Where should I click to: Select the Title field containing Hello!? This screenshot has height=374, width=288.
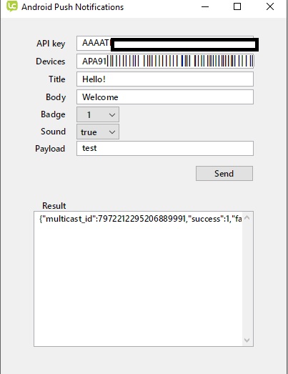pos(165,79)
